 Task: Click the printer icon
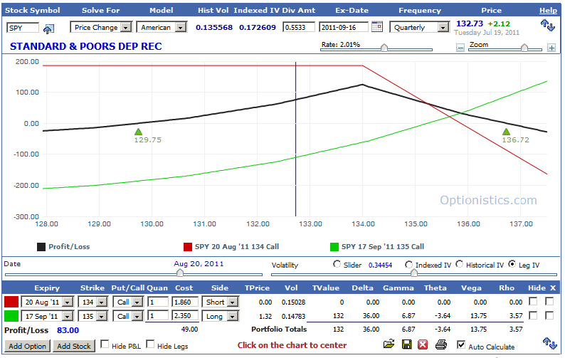441,344
